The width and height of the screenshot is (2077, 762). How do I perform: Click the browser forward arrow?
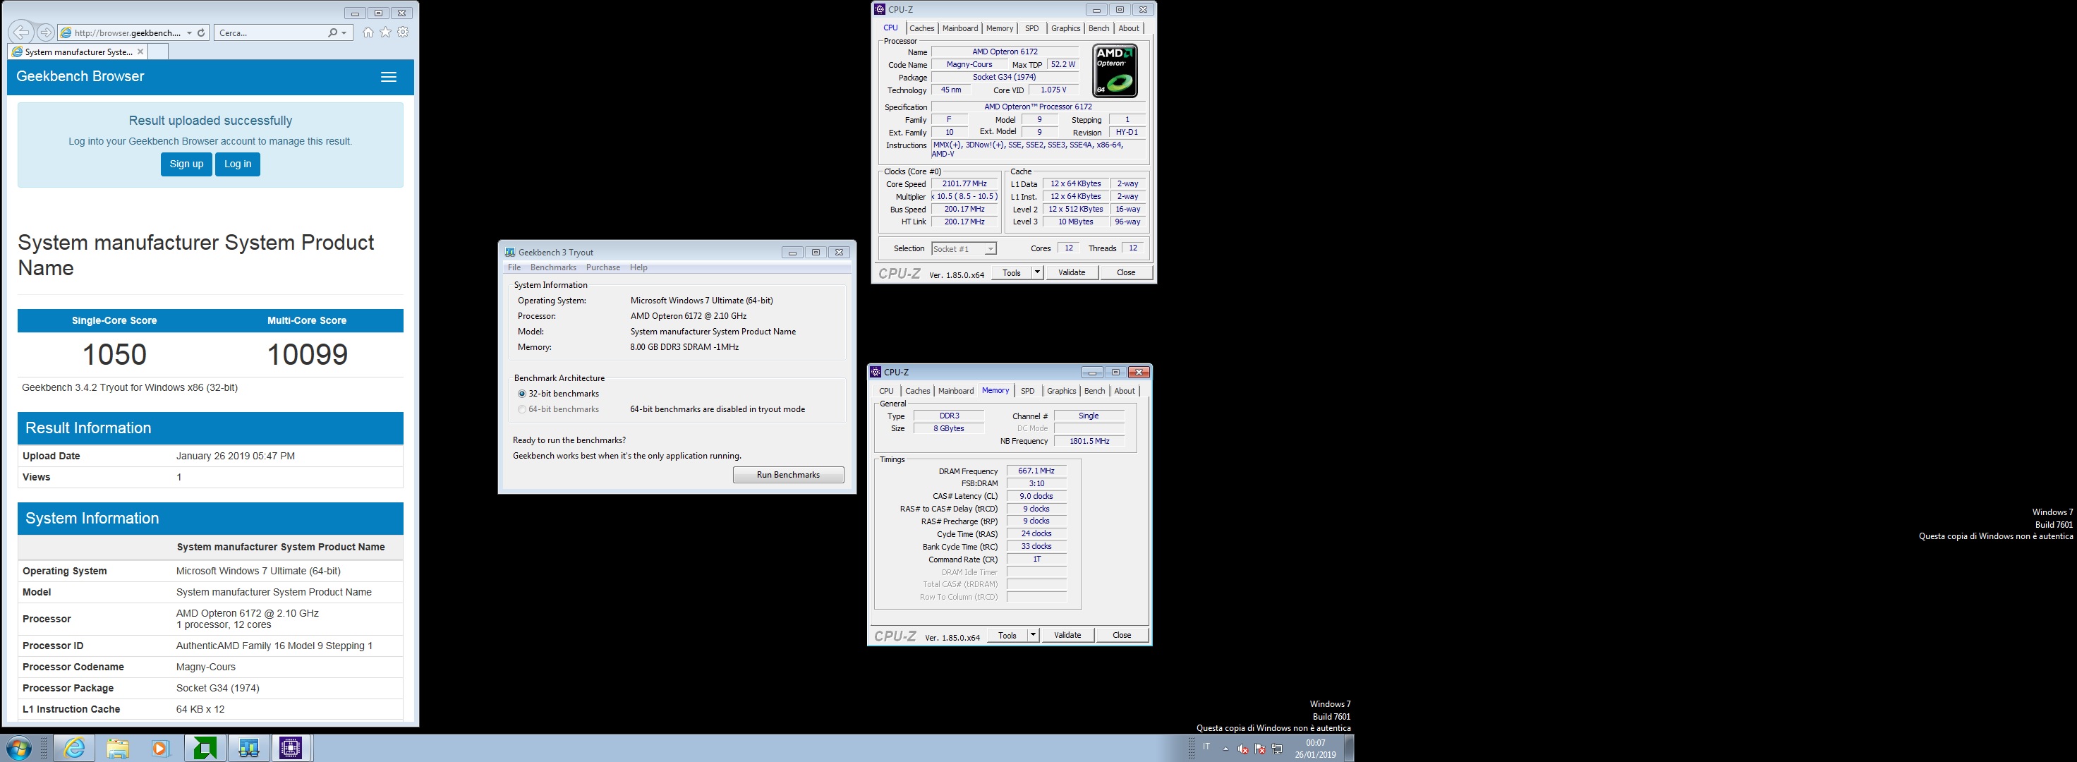click(46, 32)
